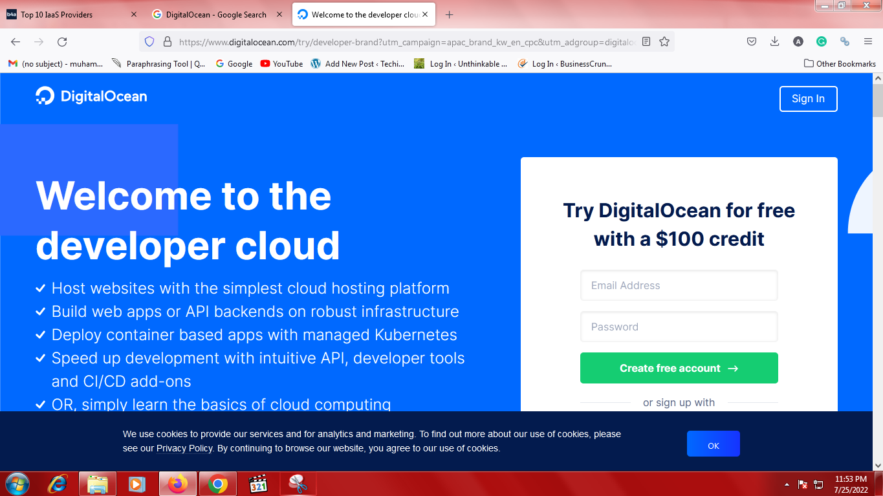Click the taskbar clock showing 11:53 PM
Viewport: 883px width, 496px height.
[x=850, y=484]
